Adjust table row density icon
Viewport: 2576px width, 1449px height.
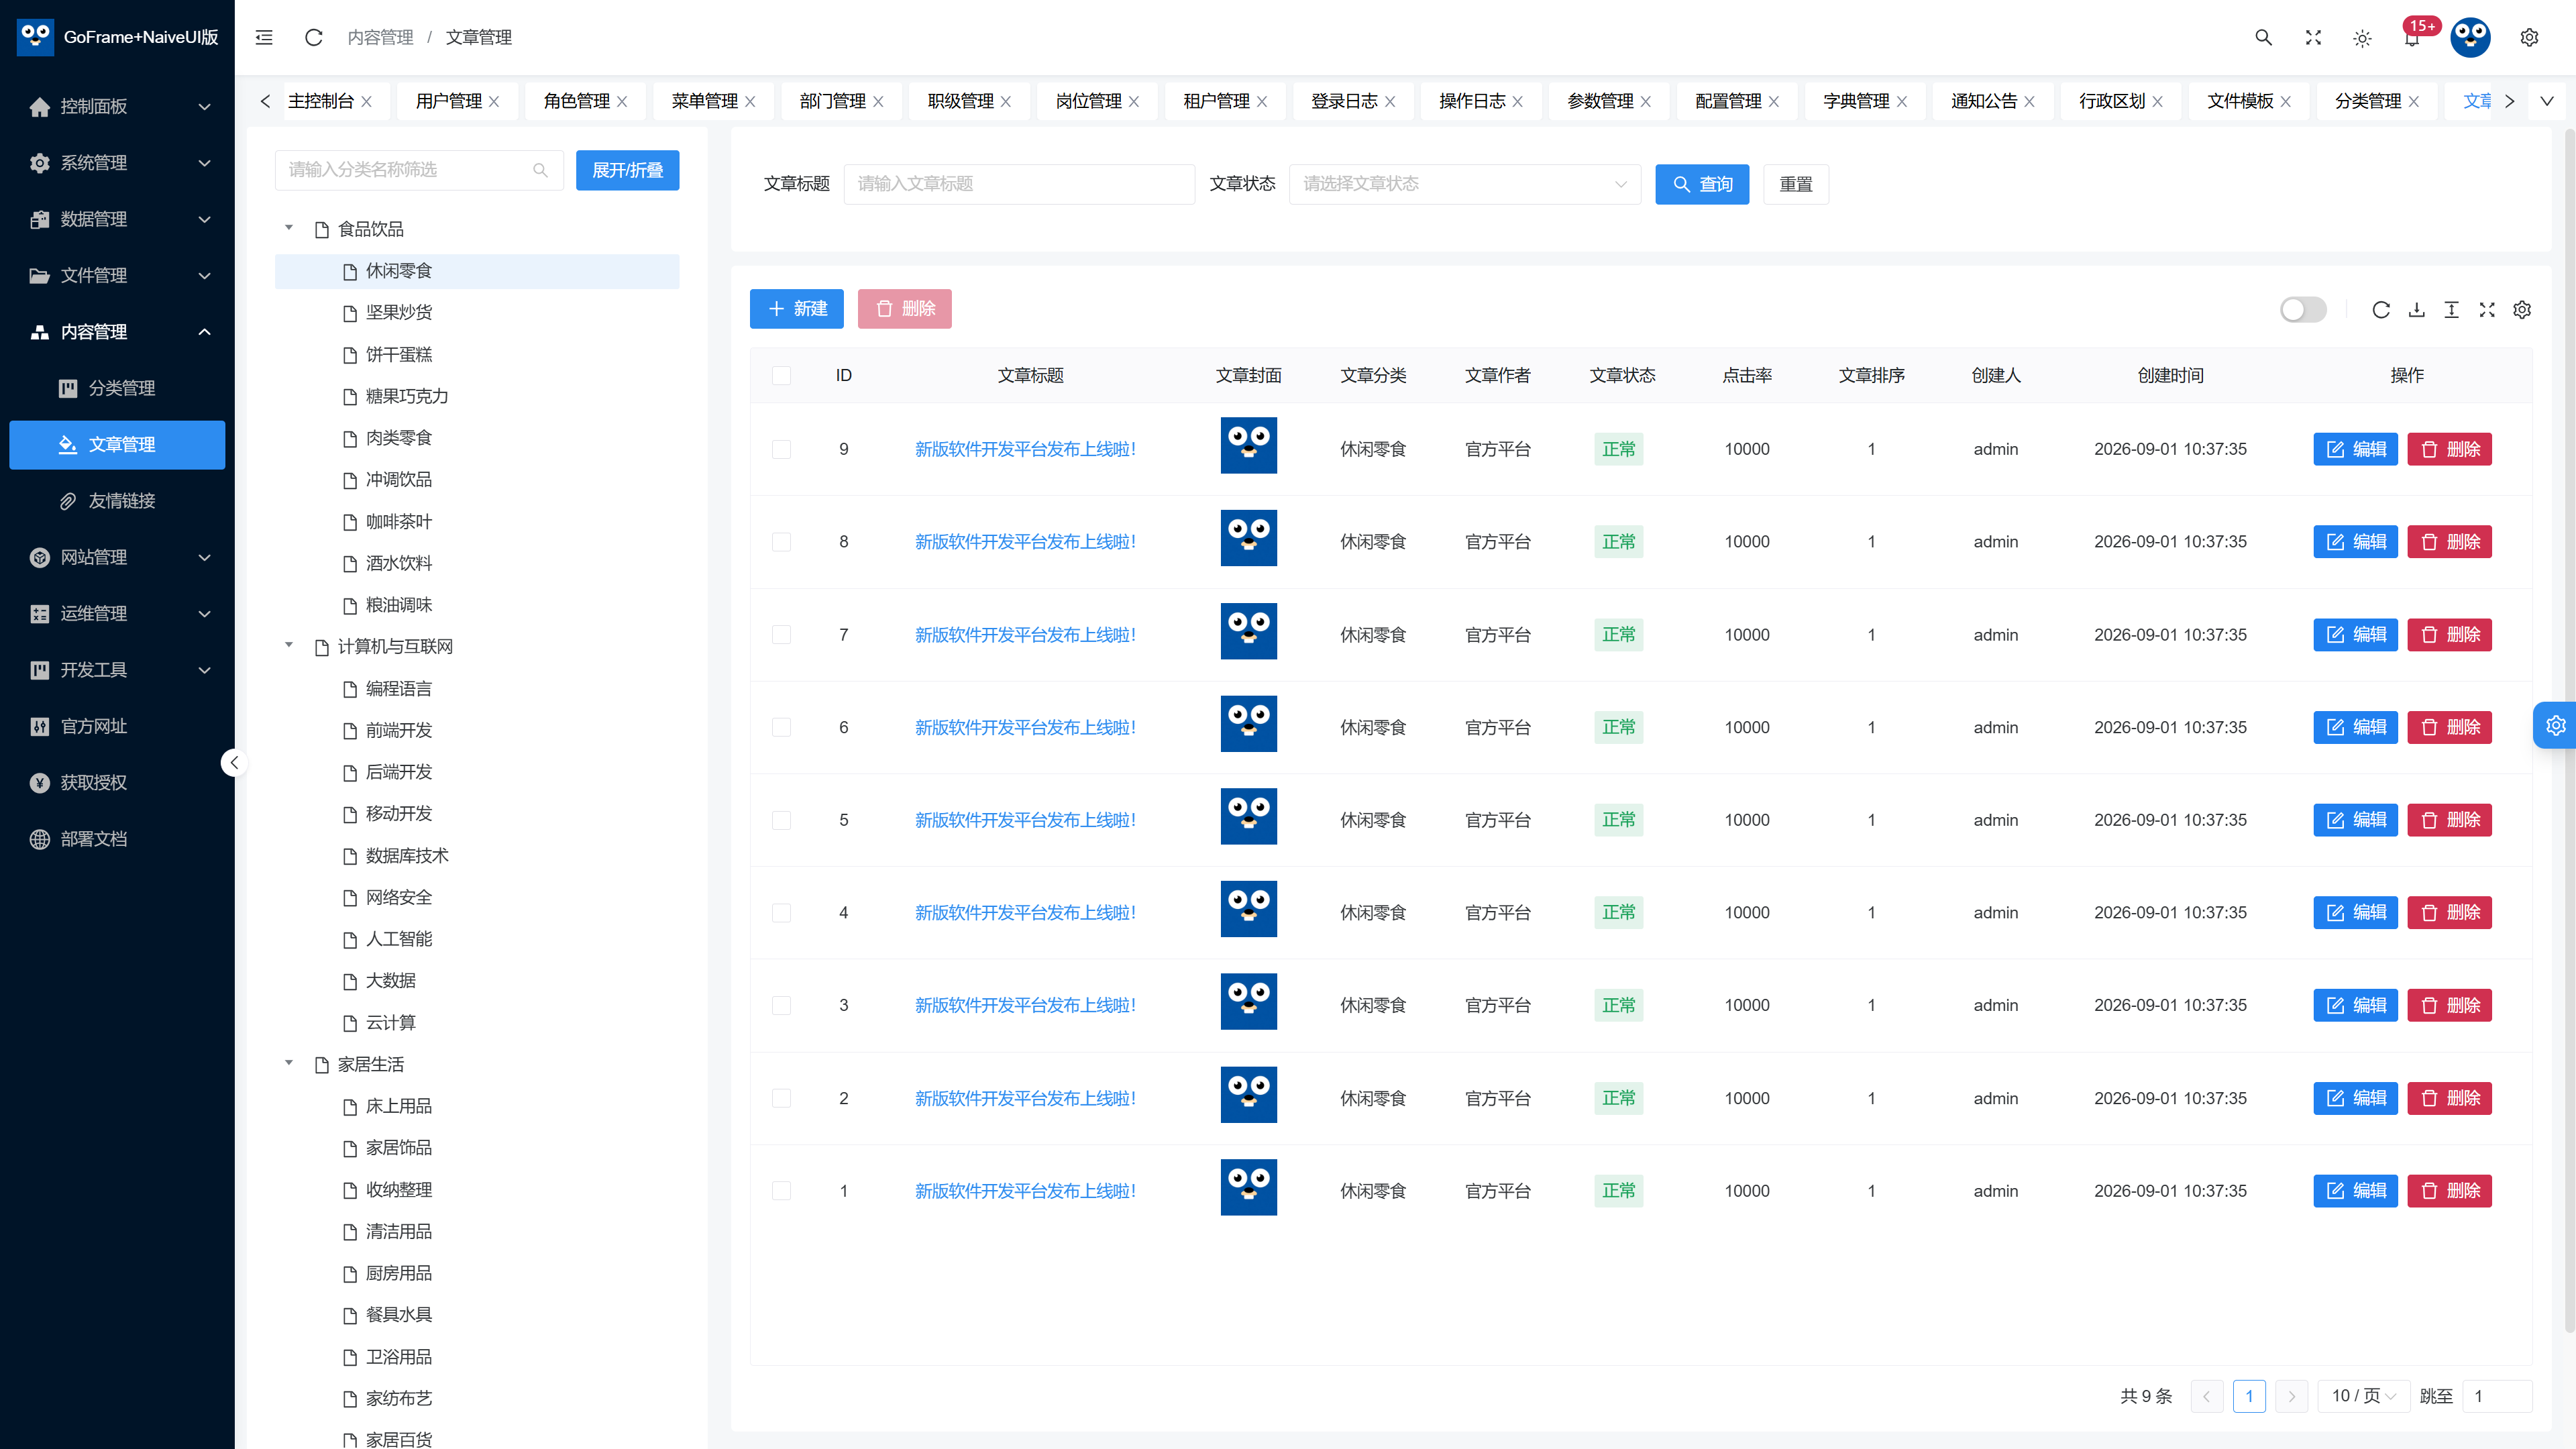(x=2451, y=310)
